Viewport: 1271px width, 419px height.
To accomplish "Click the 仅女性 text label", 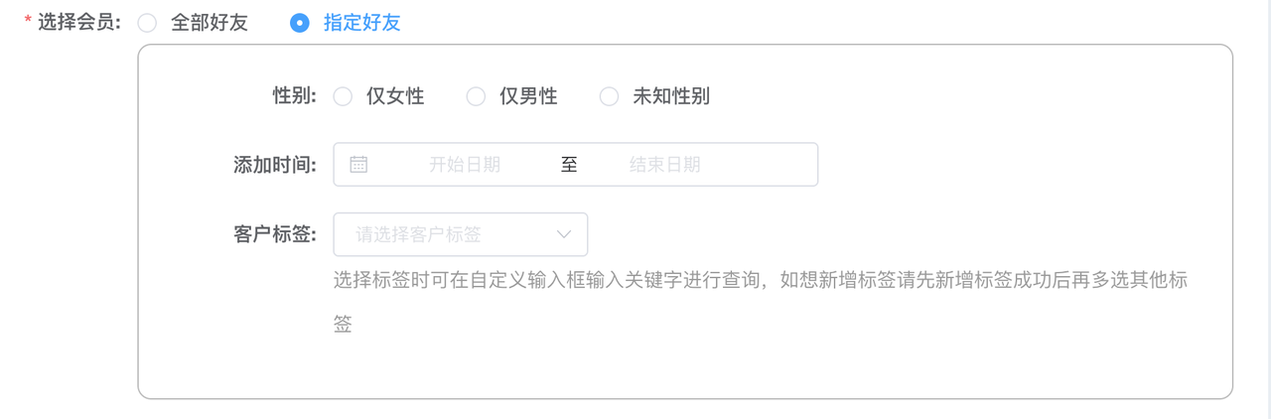I will coord(395,96).
